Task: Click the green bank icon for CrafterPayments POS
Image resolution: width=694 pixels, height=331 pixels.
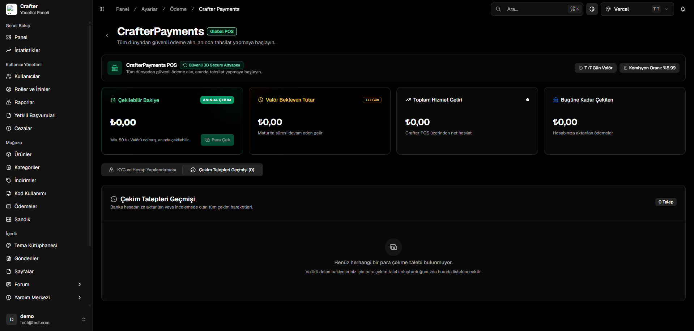Action: (x=115, y=68)
